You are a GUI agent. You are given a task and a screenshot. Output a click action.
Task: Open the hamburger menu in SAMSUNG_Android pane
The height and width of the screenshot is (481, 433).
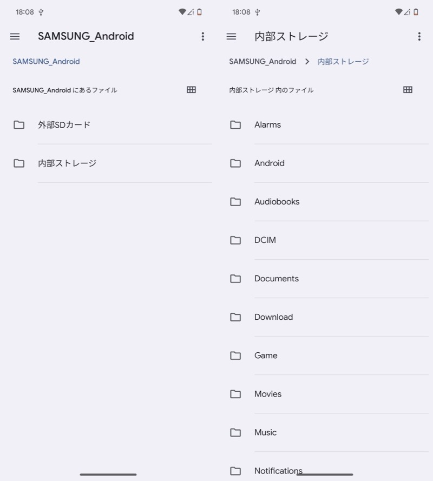tap(15, 36)
